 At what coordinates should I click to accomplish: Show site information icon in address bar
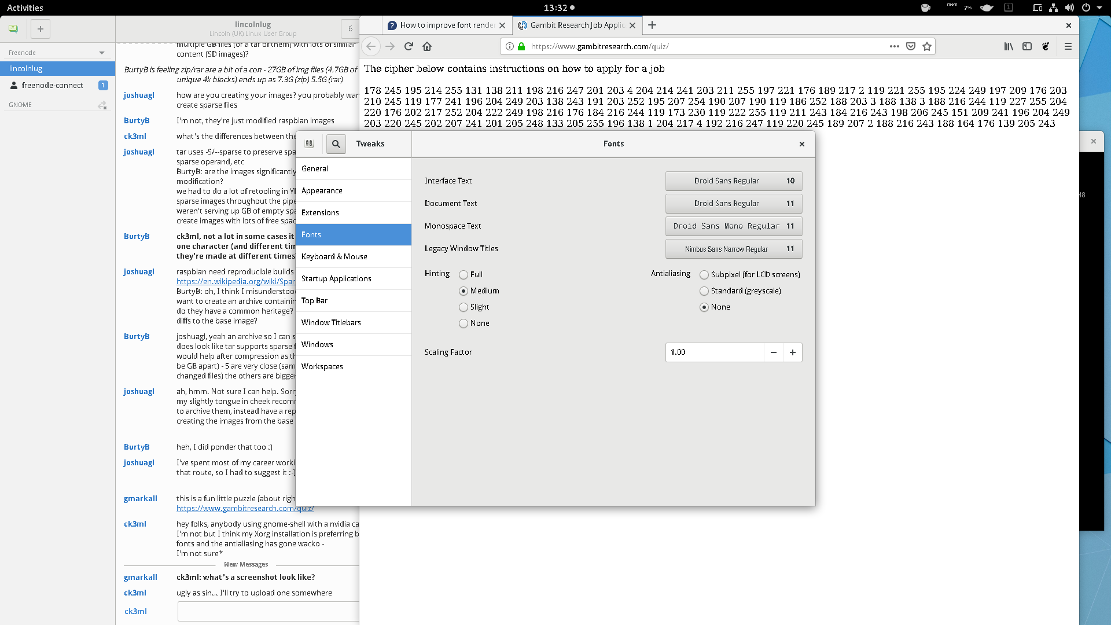(x=510, y=46)
